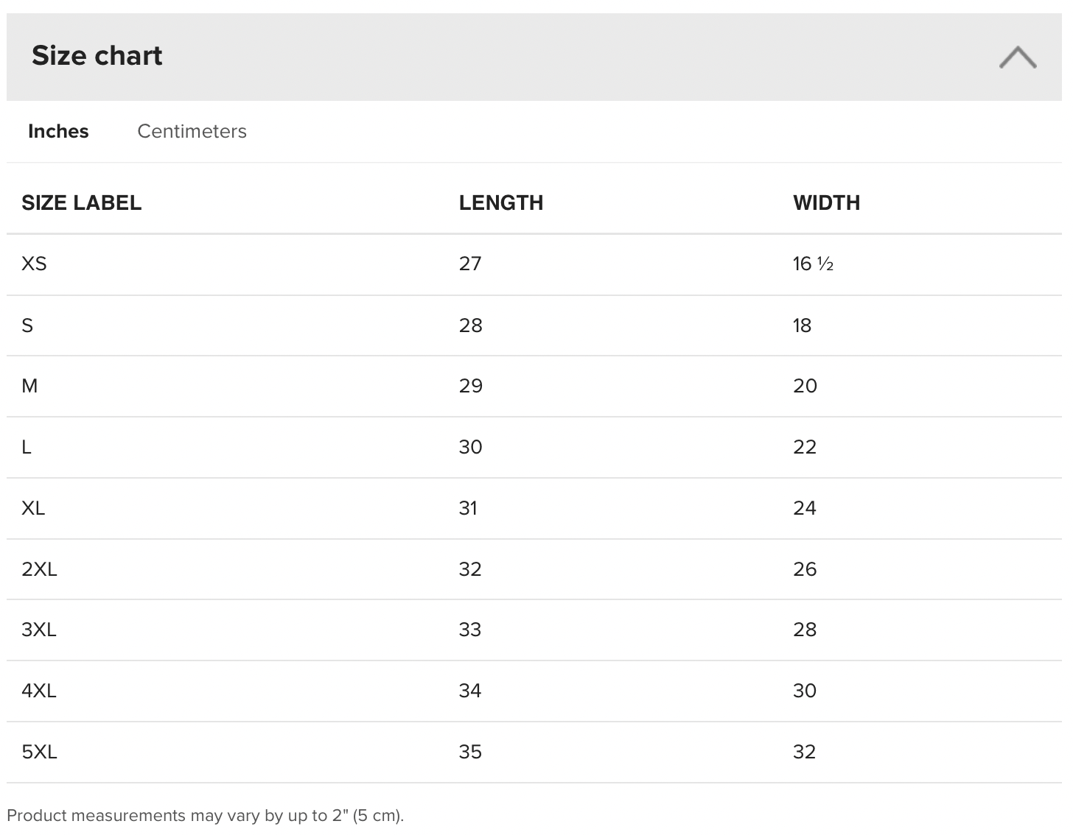Click the measurement variation disclaimer text
The image size is (1073, 835).
[x=206, y=815]
